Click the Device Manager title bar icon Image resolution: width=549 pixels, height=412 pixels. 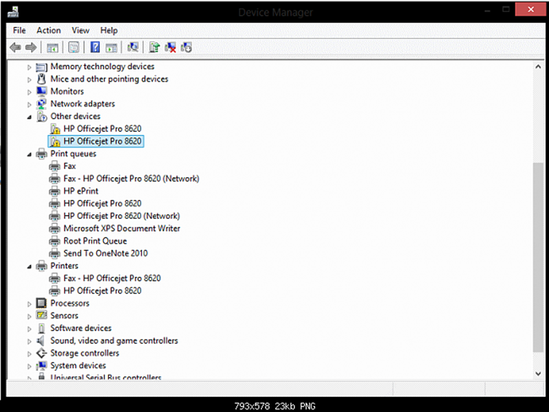pos(13,12)
